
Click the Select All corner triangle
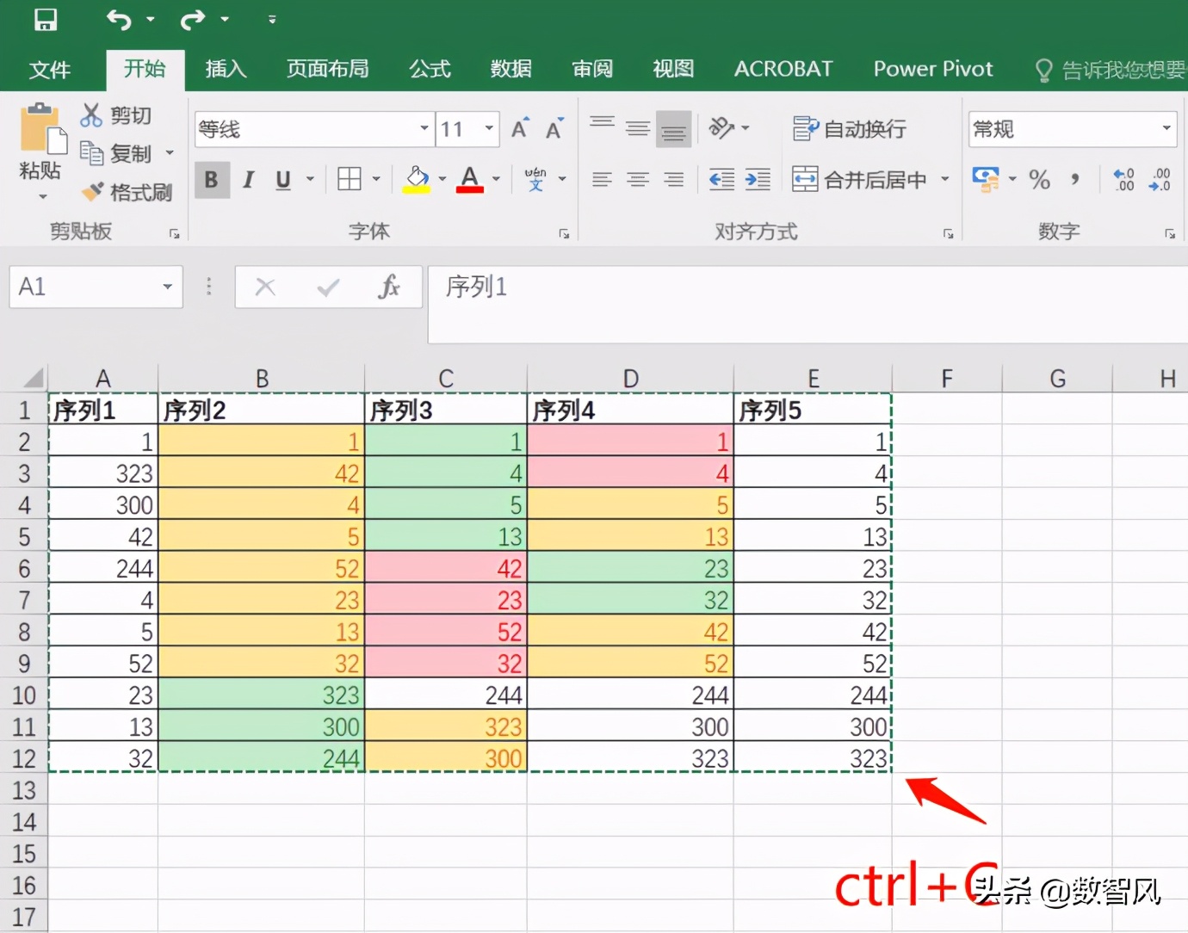[33, 379]
